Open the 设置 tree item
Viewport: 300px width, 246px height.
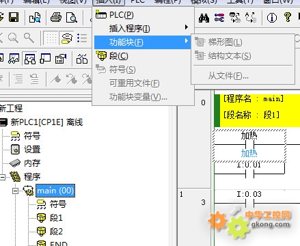(32, 150)
